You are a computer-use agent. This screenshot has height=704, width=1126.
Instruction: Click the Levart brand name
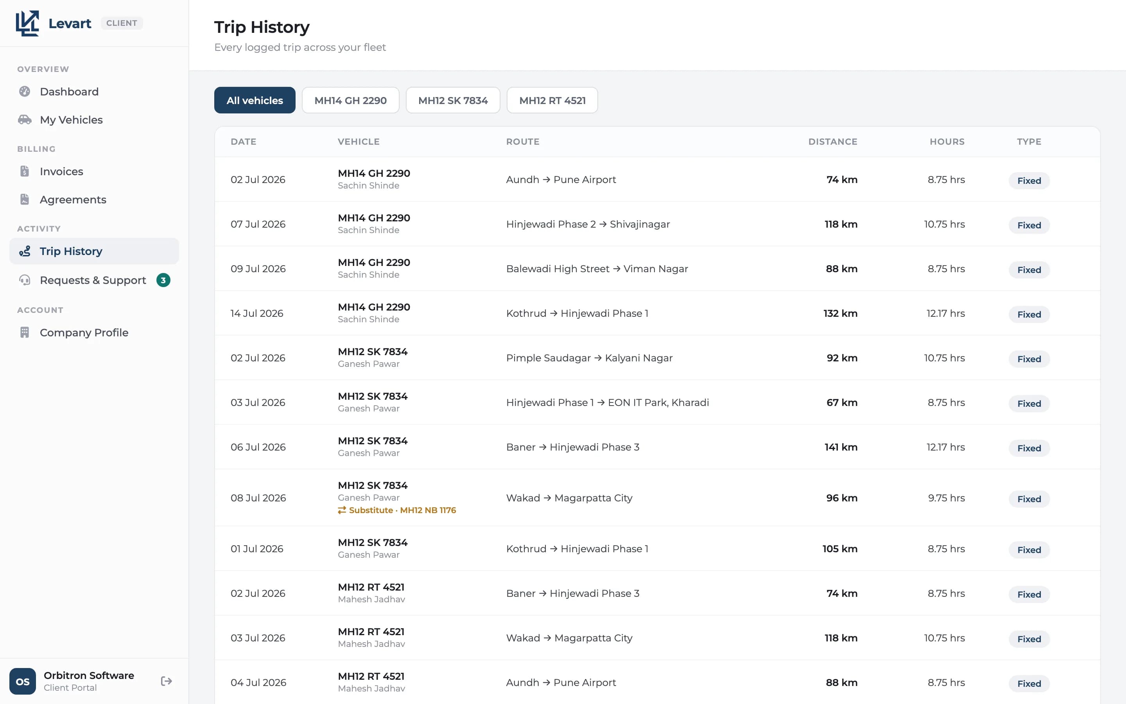pyautogui.click(x=70, y=23)
